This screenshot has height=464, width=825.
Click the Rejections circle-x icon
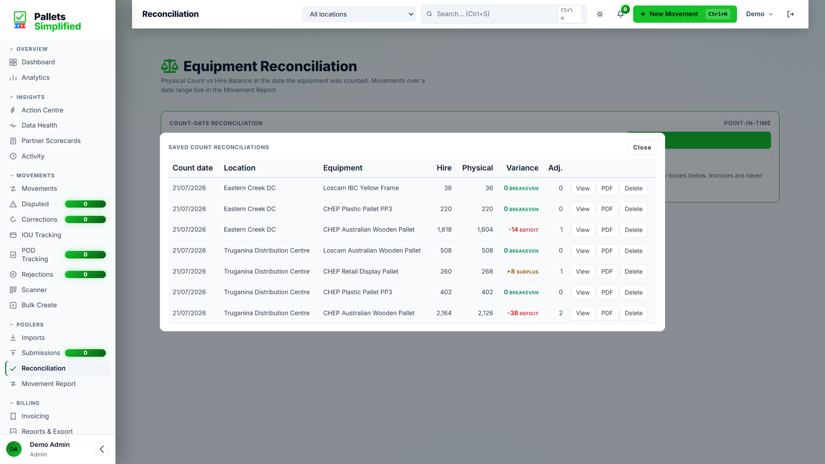[x=13, y=275]
